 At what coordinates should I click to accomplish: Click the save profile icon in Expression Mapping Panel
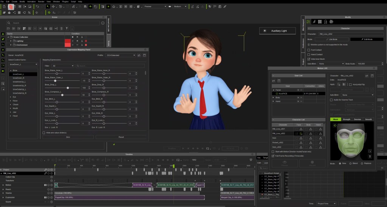(x=144, y=55)
